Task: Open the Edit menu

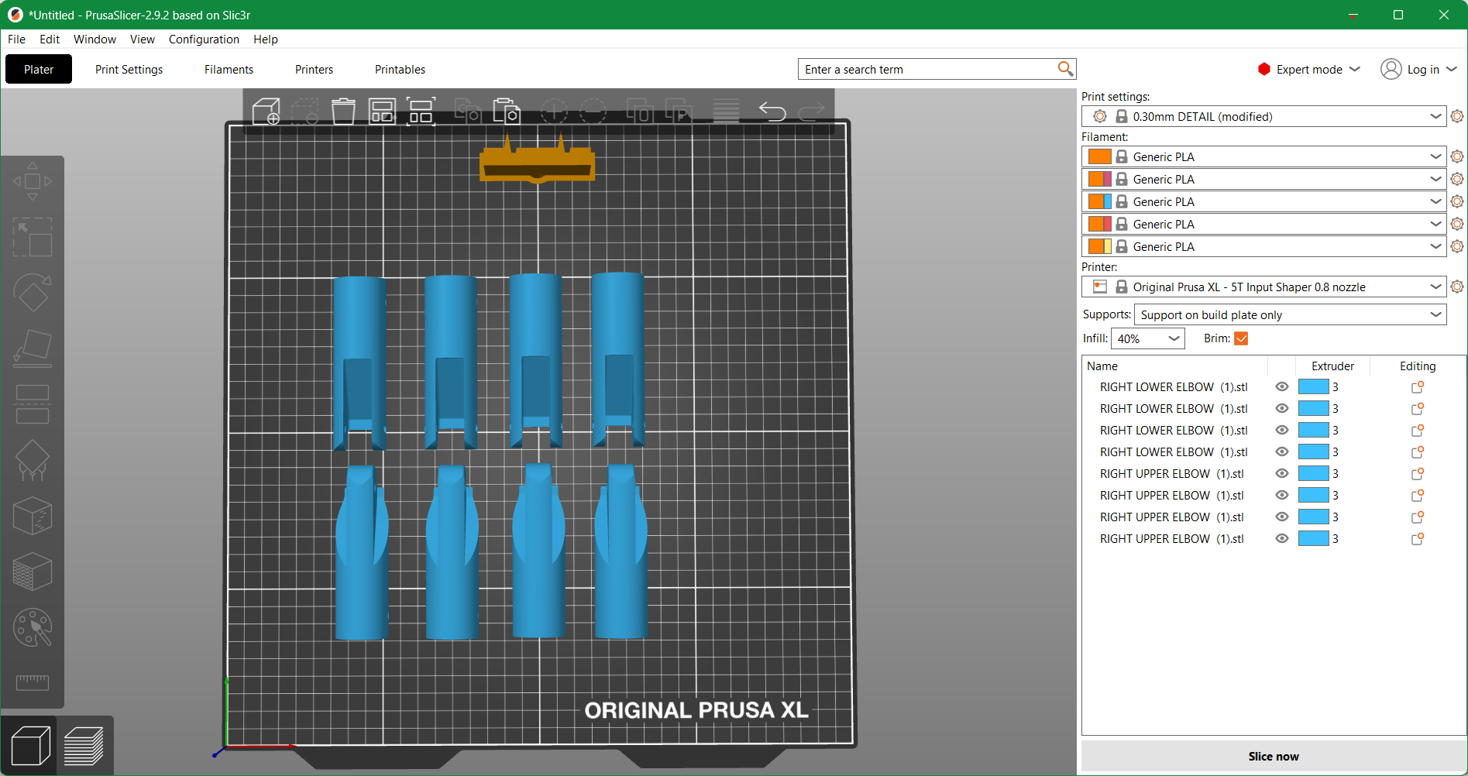Action: pos(50,39)
